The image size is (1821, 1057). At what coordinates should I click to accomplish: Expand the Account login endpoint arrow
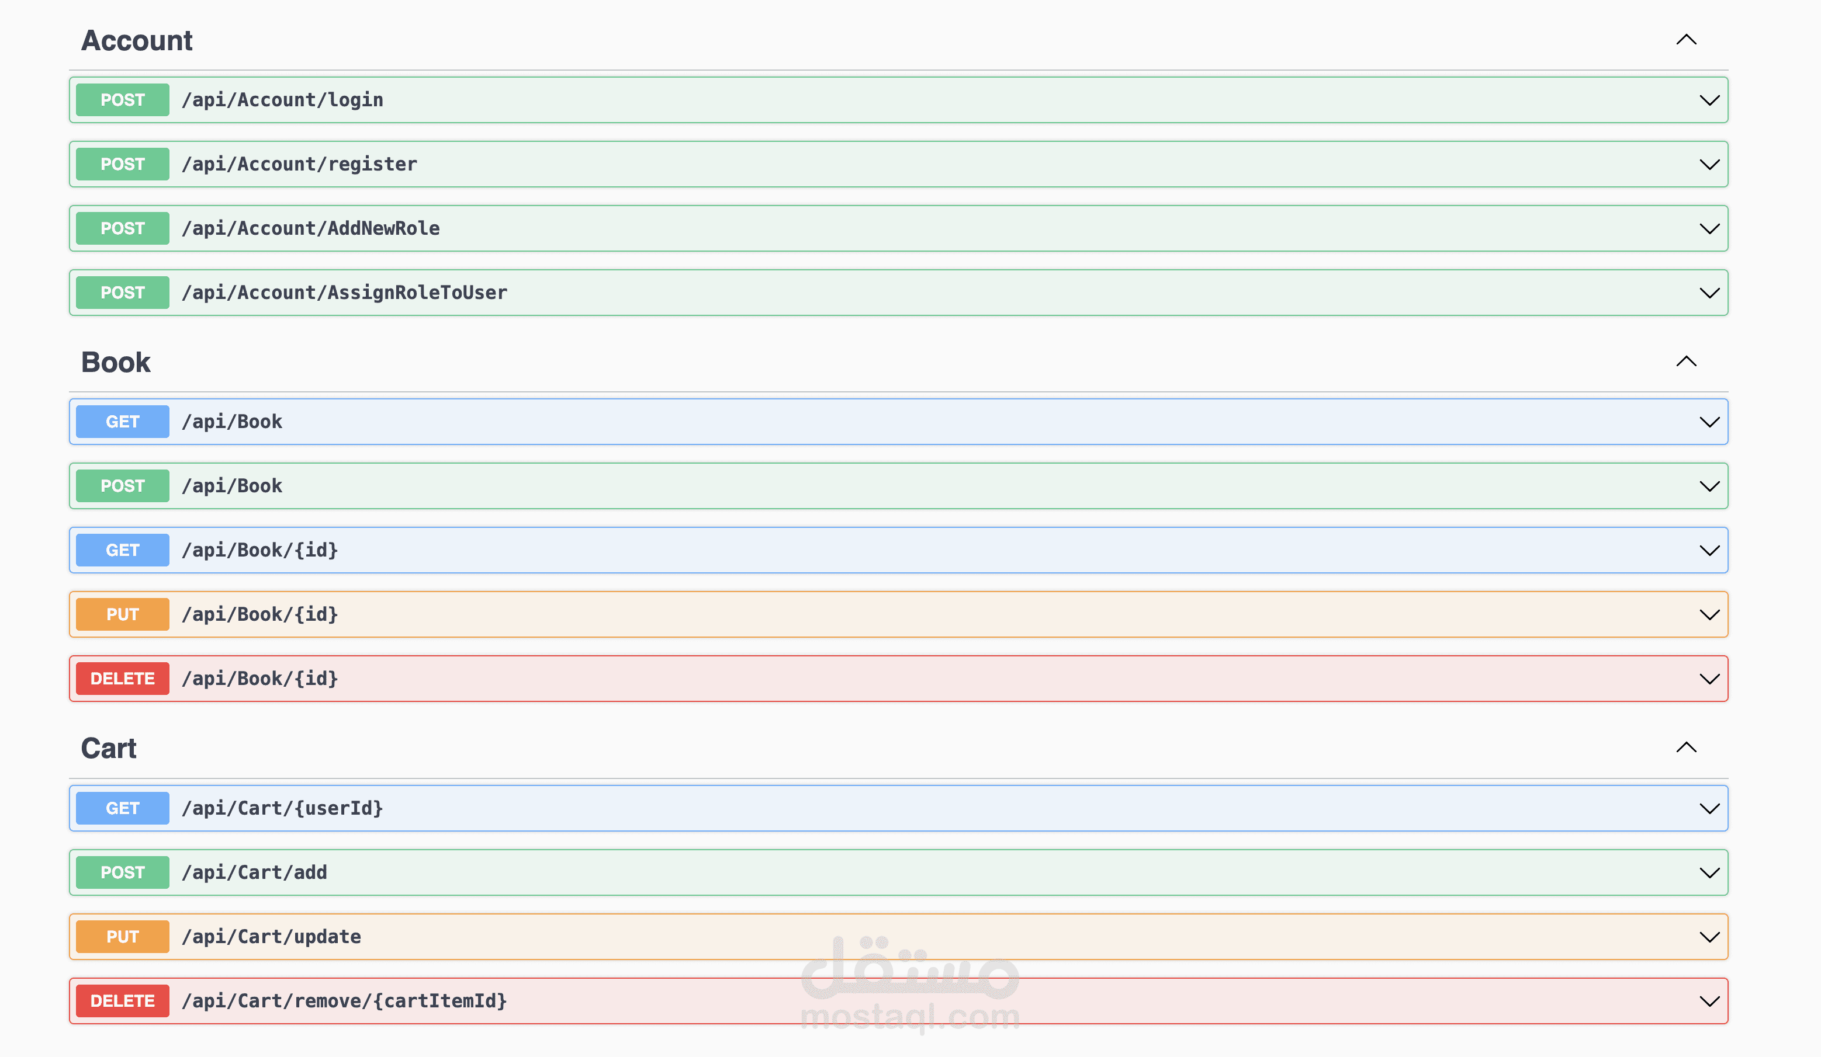[1709, 100]
